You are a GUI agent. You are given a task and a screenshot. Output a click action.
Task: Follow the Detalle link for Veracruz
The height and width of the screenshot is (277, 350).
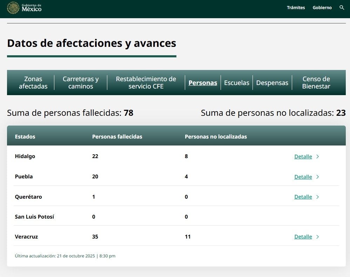303,237
